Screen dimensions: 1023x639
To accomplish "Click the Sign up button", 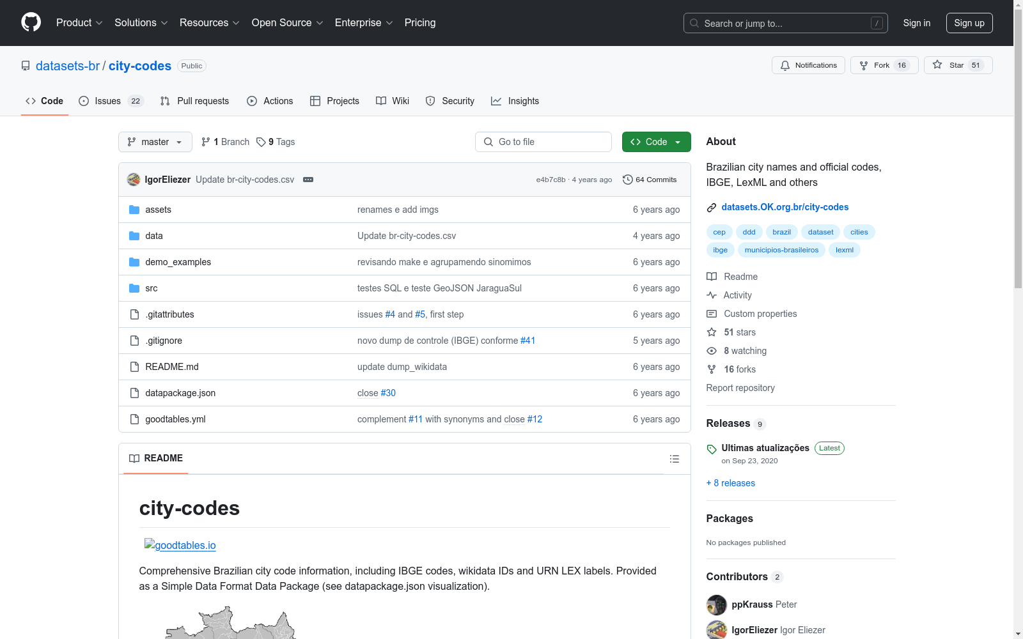I will (969, 23).
